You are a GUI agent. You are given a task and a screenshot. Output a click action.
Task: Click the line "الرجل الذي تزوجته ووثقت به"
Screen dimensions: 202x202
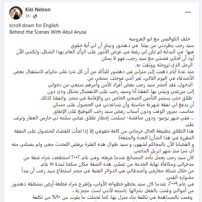tap(164, 65)
